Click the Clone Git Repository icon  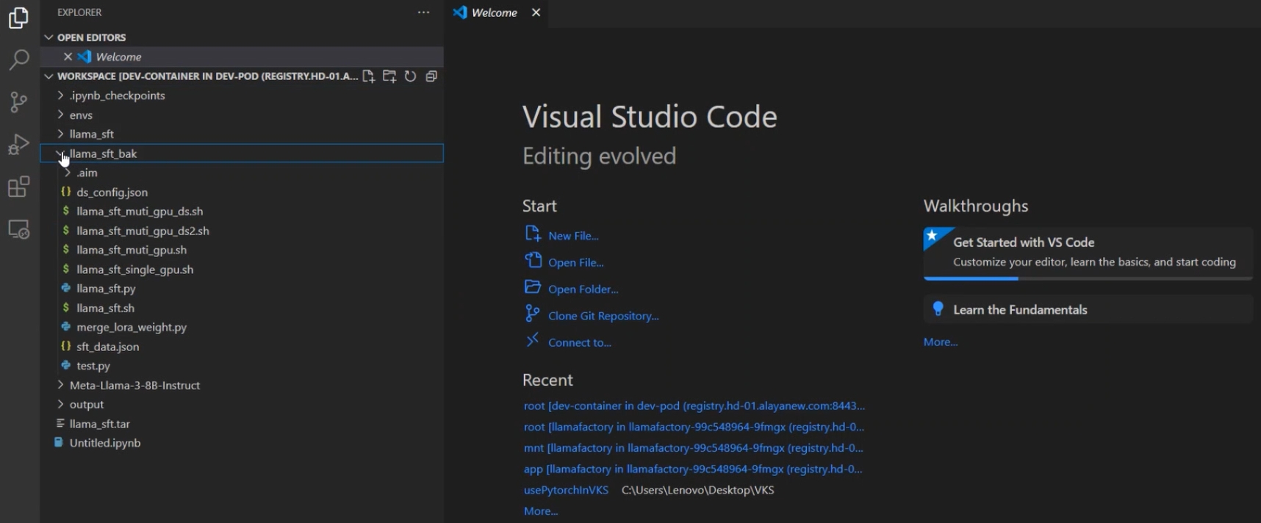[x=532, y=314]
